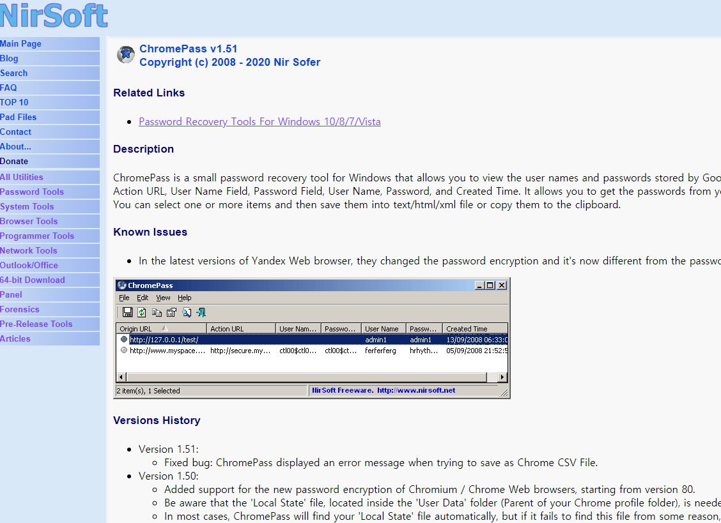Viewport: 721px width, 523px height.
Task: Sort by the Origin URL column header
Action: [162, 329]
